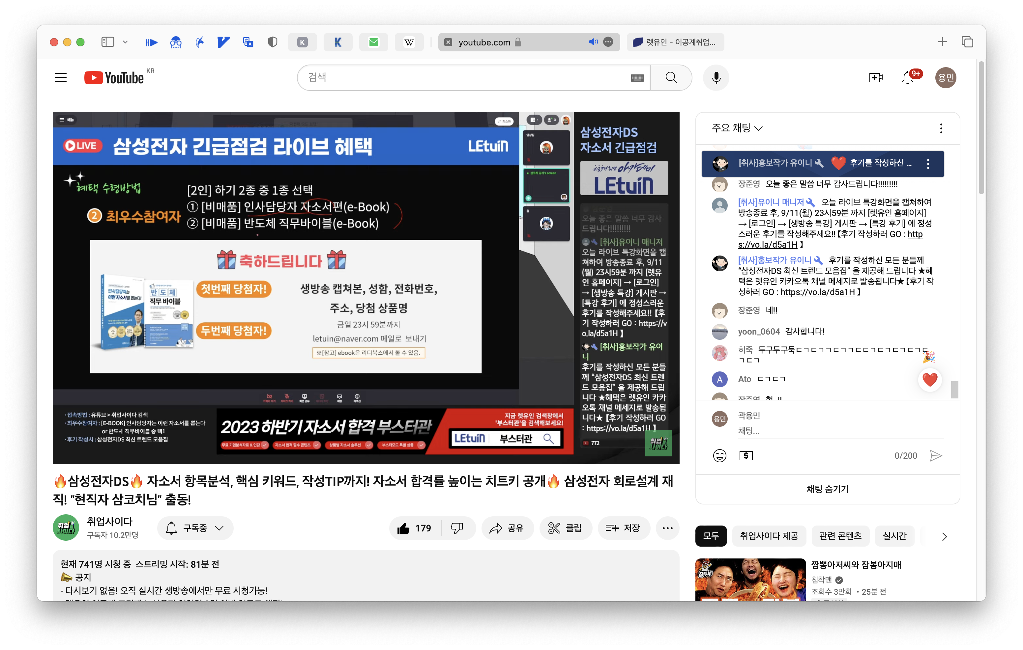The height and width of the screenshot is (650, 1023).
Task: Open the 짬뽕아저씨와 잠봉아지매 video title
Action: 856,565
